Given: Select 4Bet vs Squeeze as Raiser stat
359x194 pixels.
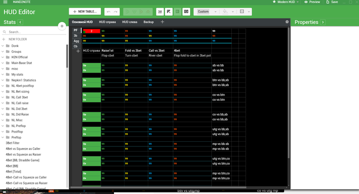Looking at the screenshot, I should pyautogui.click(x=24, y=155).
